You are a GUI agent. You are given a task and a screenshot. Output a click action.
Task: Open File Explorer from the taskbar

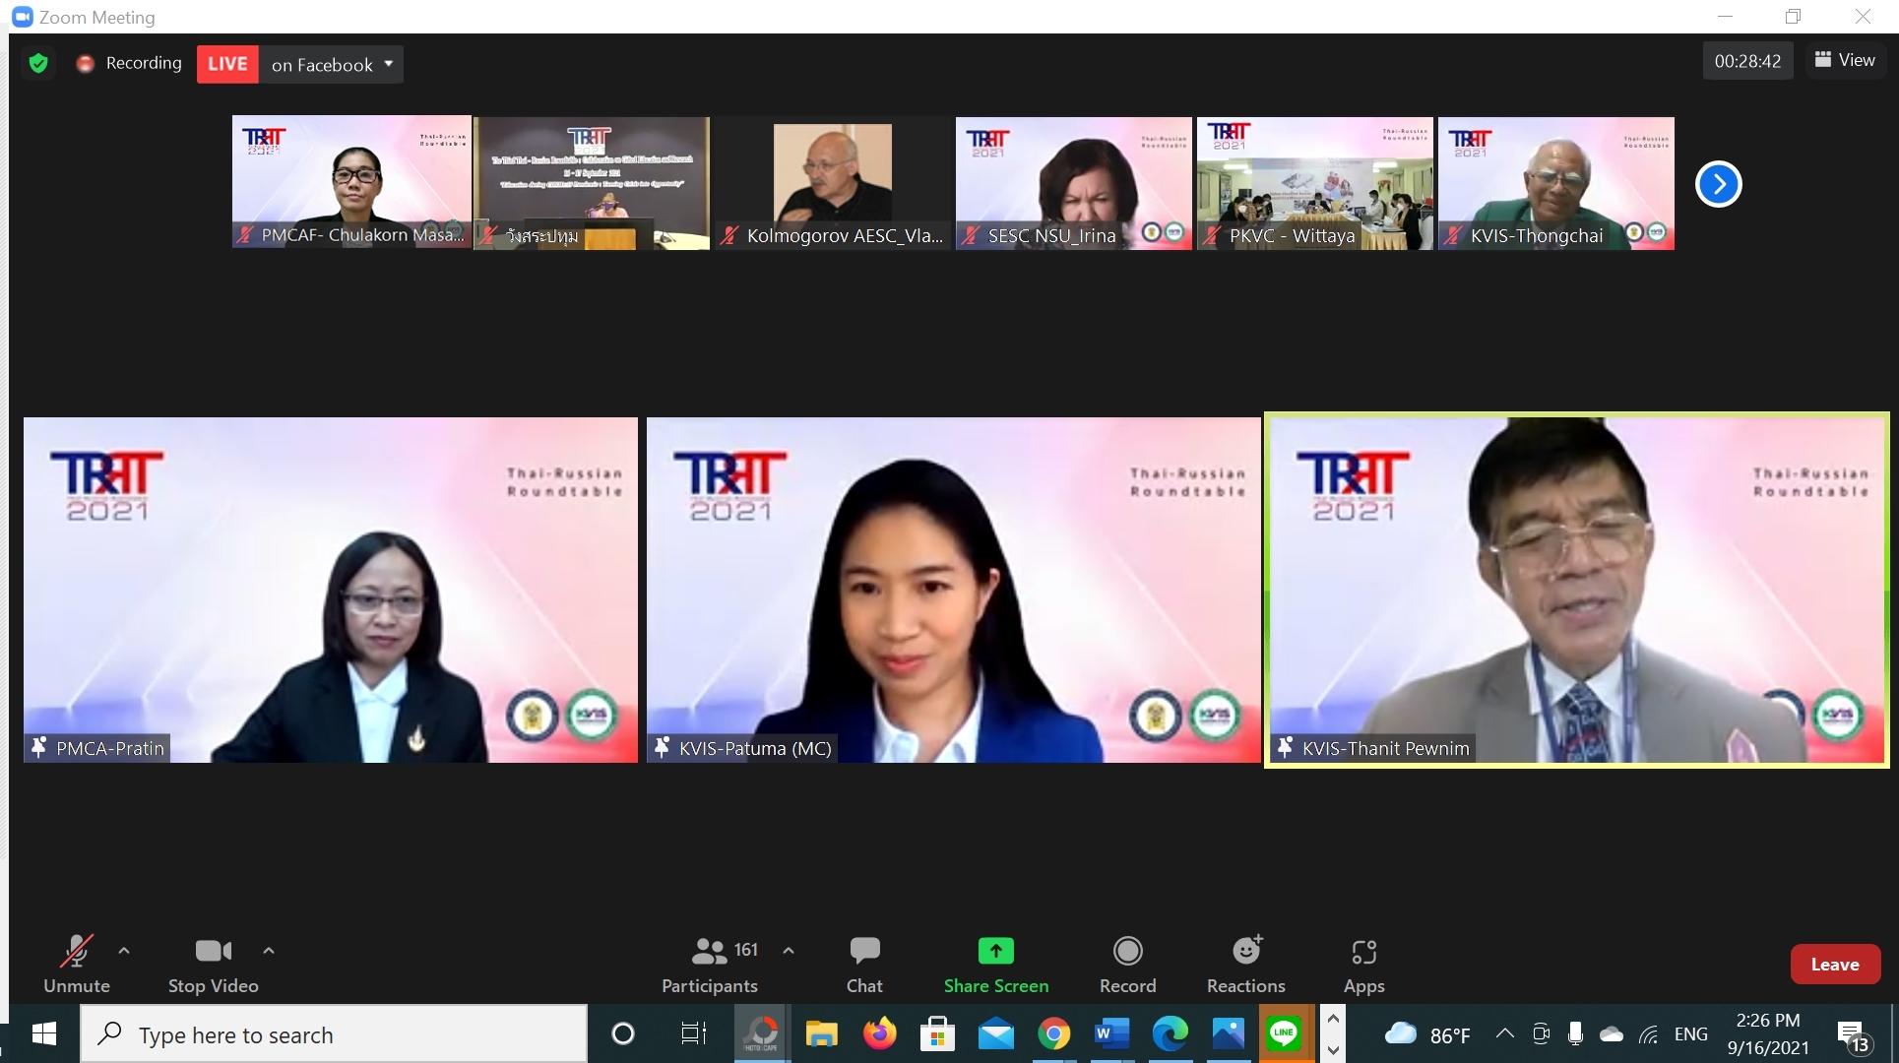(x=821, y=1034)
